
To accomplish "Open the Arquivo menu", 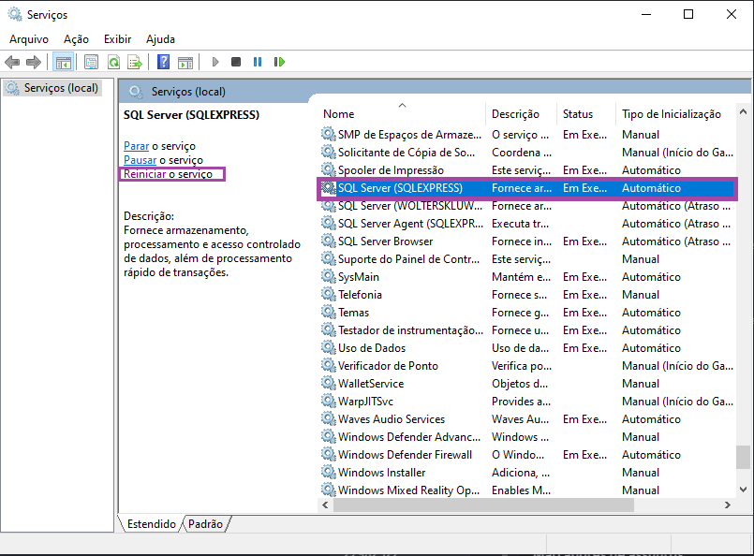I will coord(29,39).
